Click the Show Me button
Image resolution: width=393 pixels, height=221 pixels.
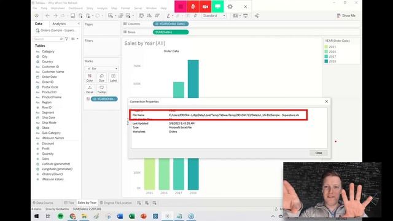[346, 15]
